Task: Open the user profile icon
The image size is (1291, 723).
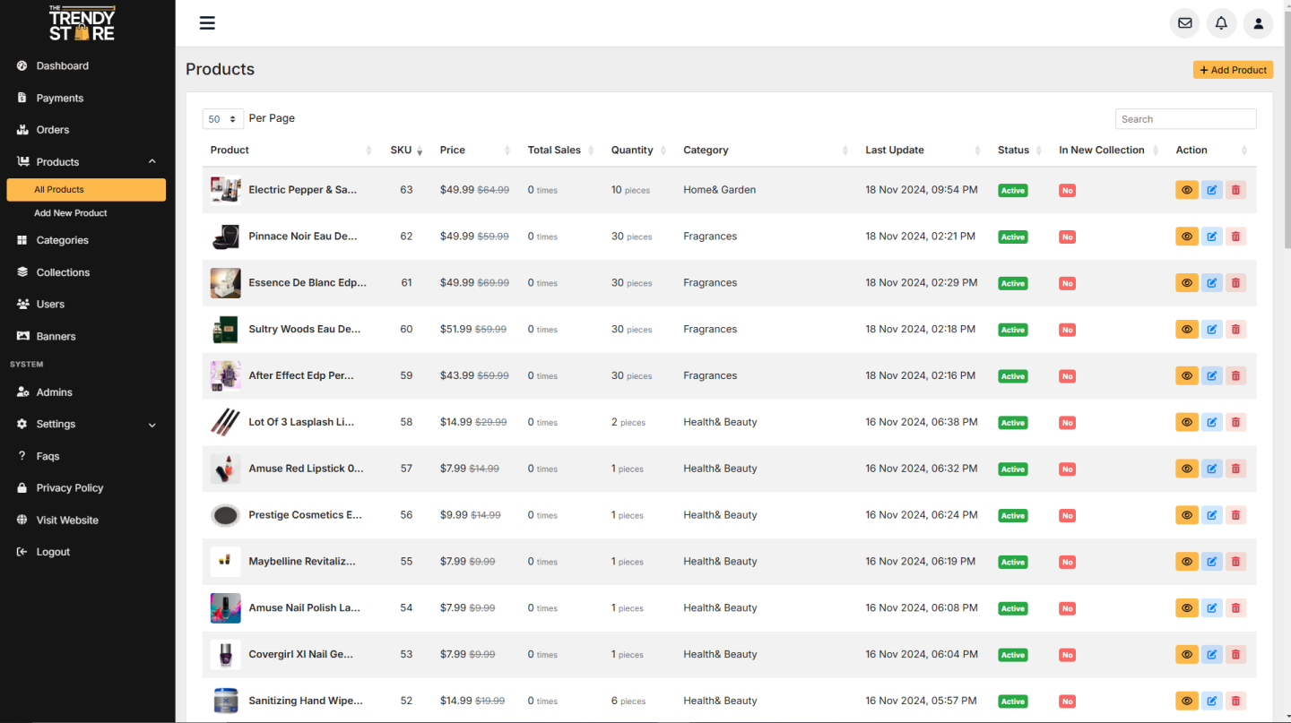Action: point(1258,23)
